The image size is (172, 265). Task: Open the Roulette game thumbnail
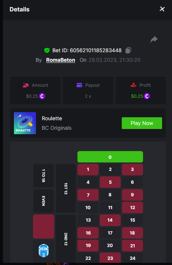(x=25, y=123)
